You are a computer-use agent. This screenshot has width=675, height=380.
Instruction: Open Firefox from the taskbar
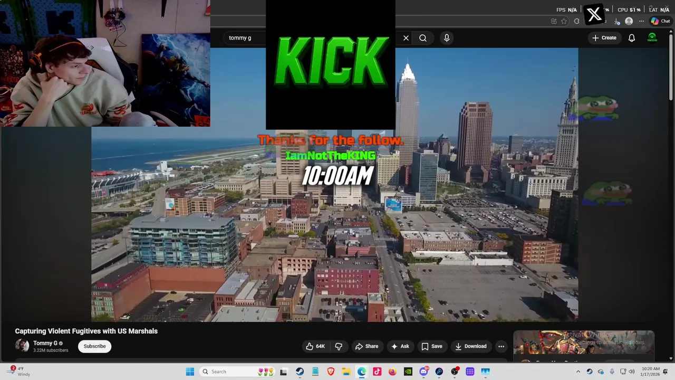coord(392,372)
